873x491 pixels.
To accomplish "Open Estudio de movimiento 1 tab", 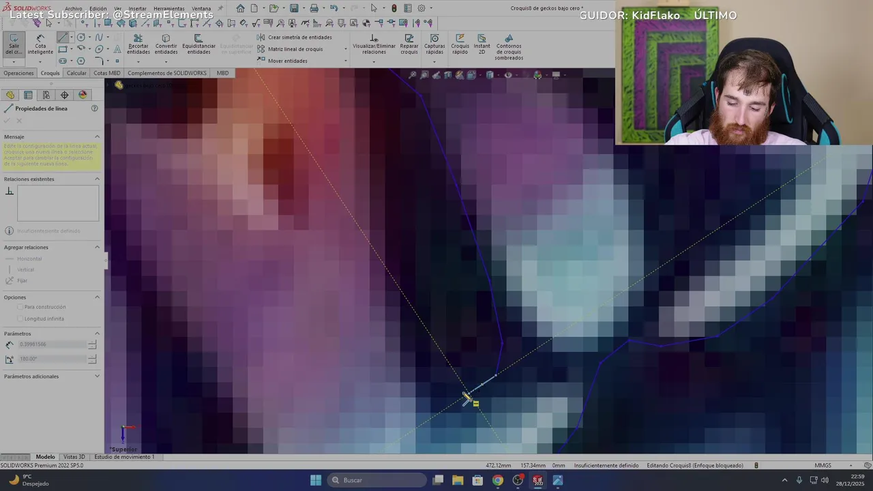I will [x=124, y=457].
